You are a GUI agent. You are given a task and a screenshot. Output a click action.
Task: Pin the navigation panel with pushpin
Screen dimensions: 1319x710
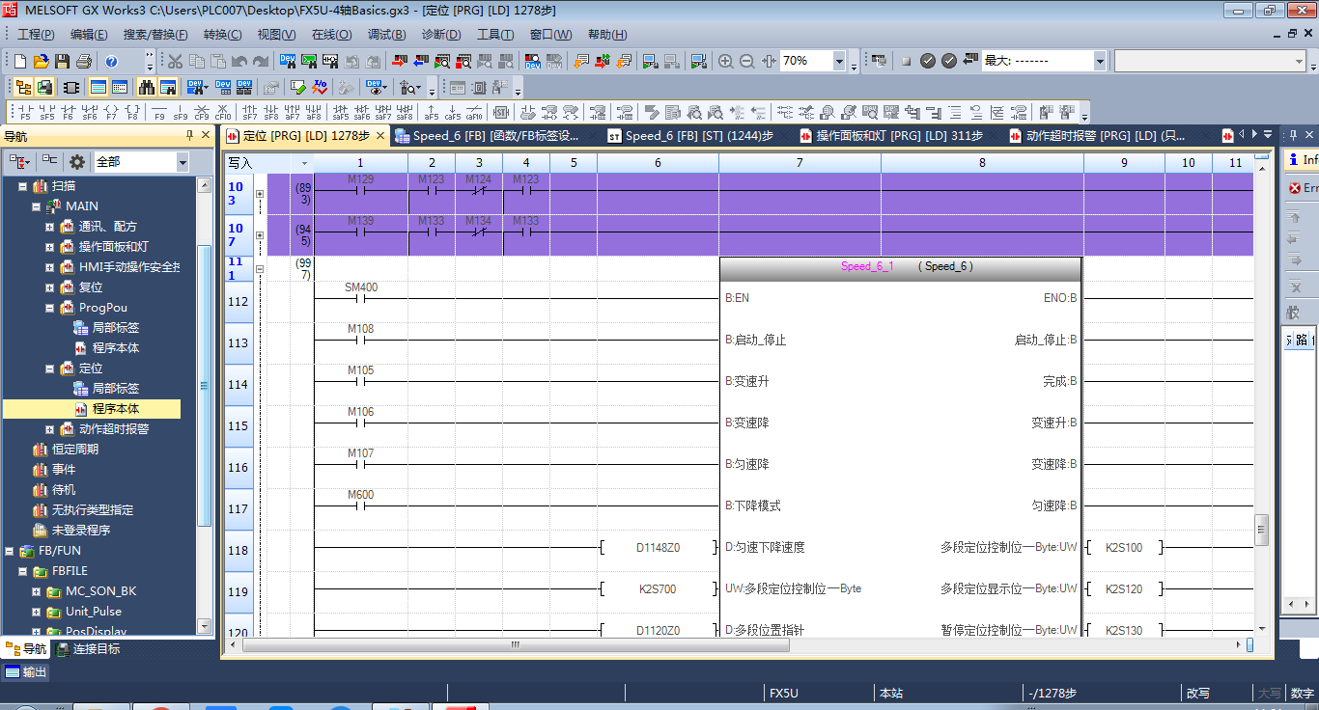[189, 136]
